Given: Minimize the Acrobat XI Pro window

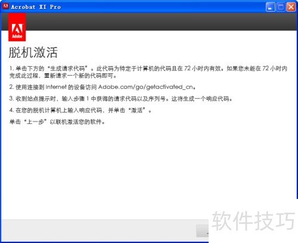Looking at the screenshot, I should pyautogui.click(x=270, y=7).
